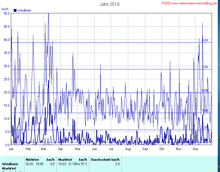Select the "30.0" y-axis value
This screenshot has height=172, width=220.
pos(7,66)
